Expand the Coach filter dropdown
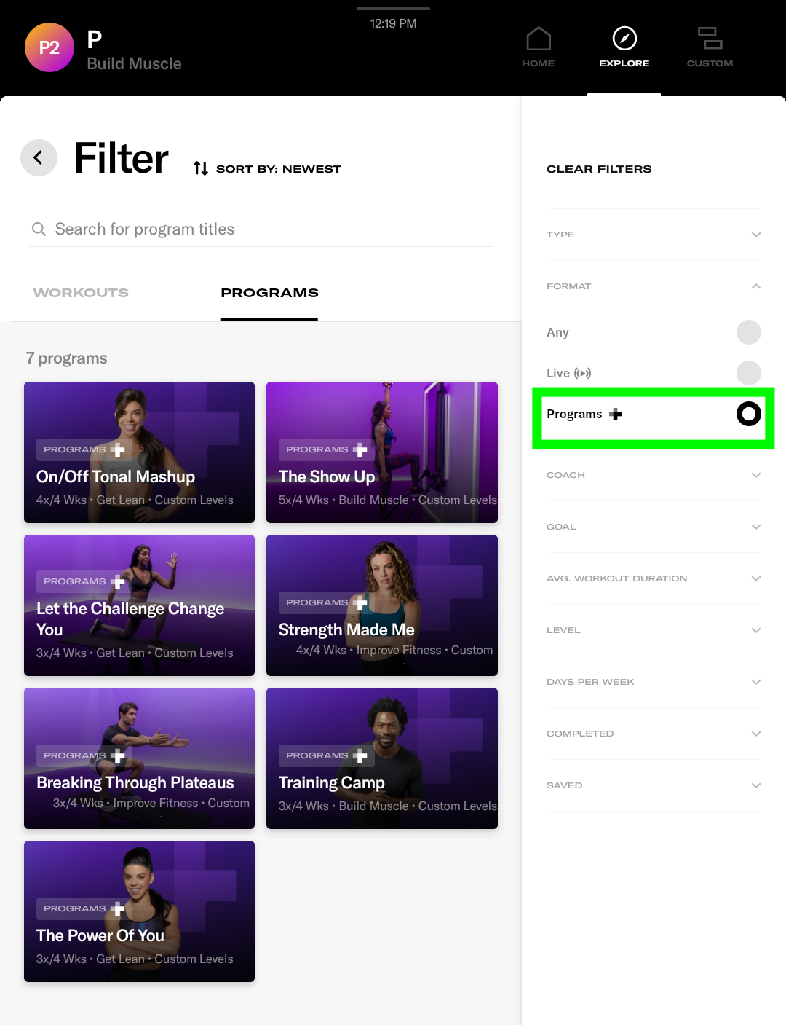The height and width of the screenshot is (1025, 786). point(755,475)
